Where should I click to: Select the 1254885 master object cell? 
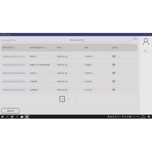(x=34, y=90)
